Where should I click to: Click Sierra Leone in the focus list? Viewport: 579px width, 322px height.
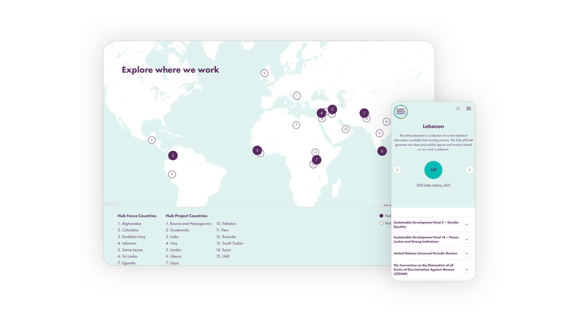click(130, 250)
